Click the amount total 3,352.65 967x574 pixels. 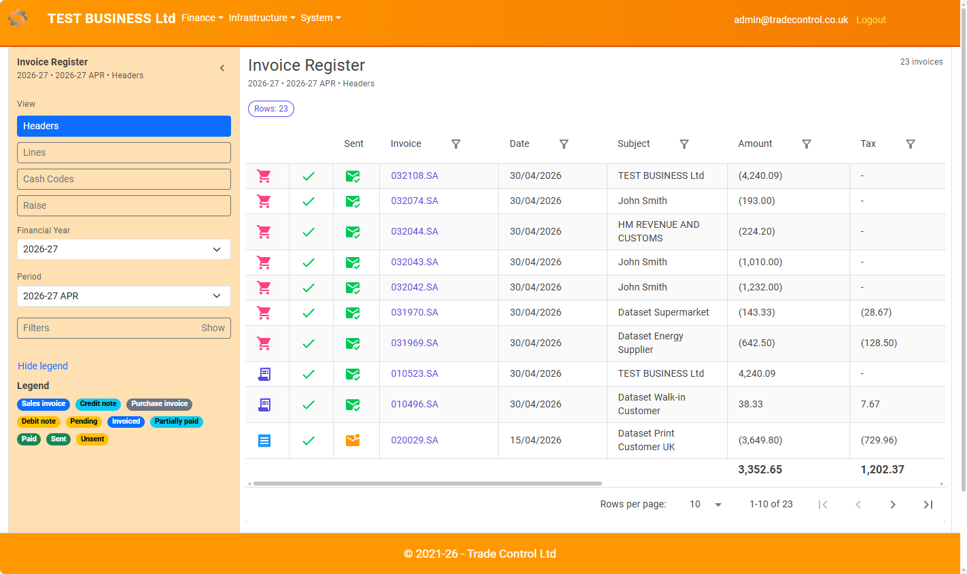click(760, 469)
